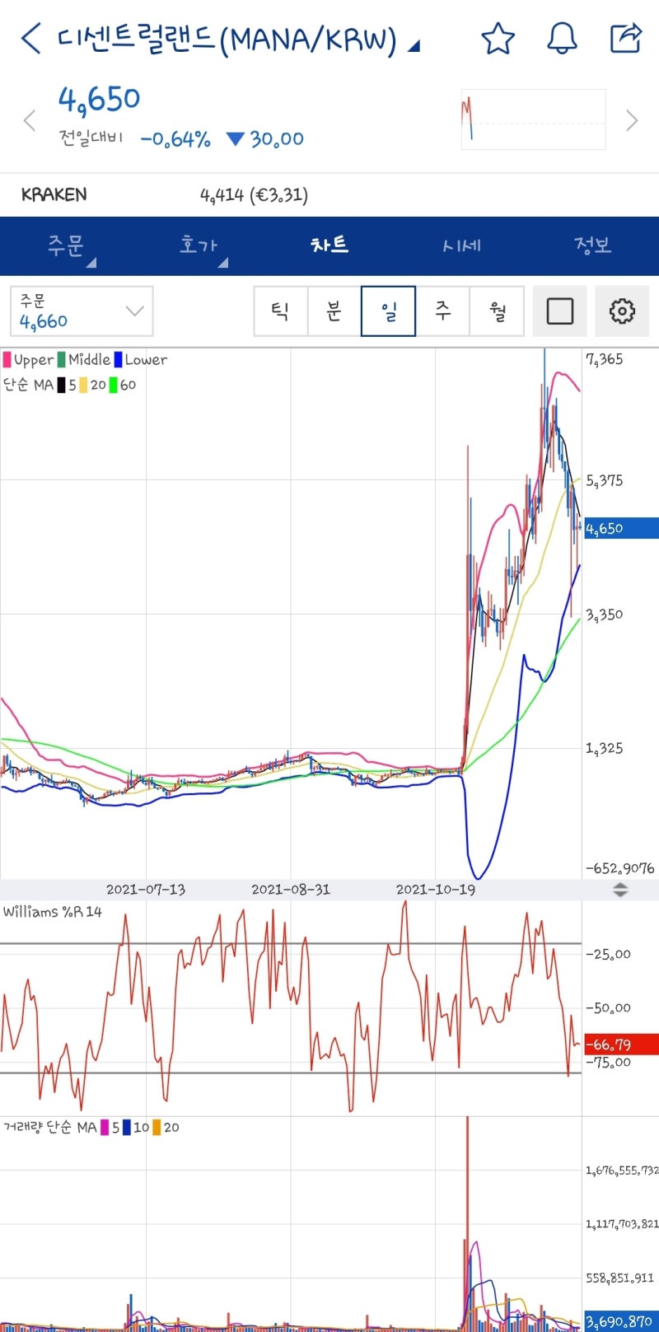
Task: Select the 차트 tab
Action: coord(329,245)
